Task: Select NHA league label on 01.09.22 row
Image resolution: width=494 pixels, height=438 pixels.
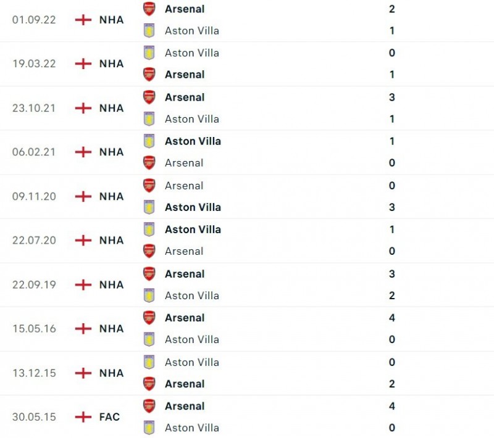Action: point(111,20)
